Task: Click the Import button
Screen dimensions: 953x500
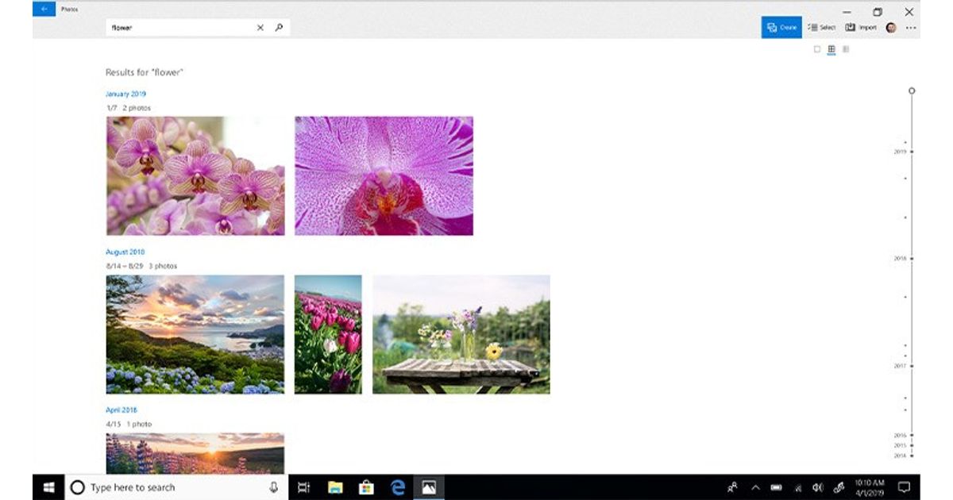Action: point(861,27)
